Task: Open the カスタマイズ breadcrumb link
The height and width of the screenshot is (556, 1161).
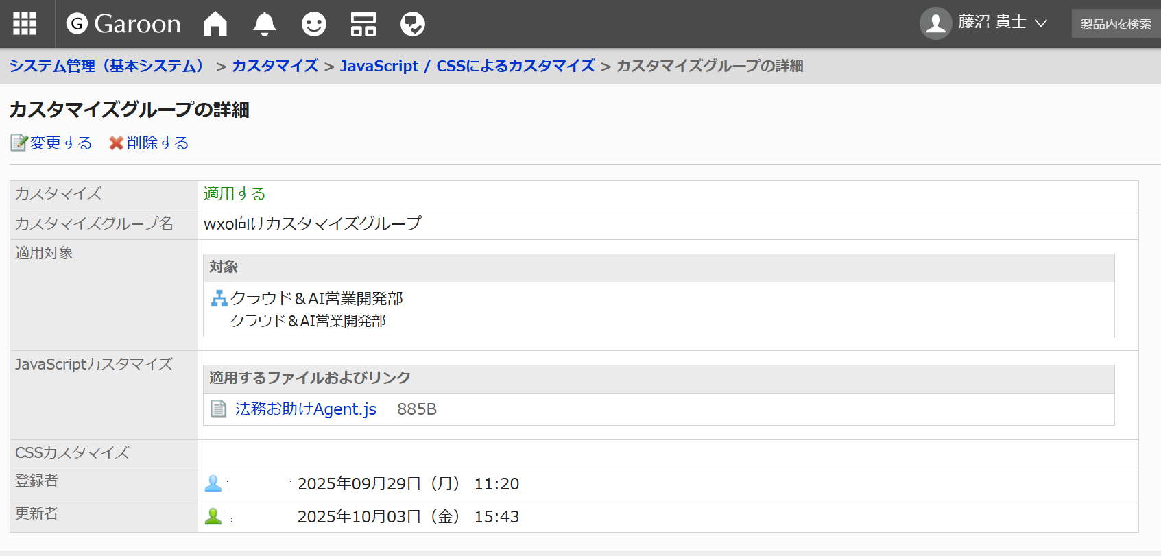Action: tap(275, 66)
